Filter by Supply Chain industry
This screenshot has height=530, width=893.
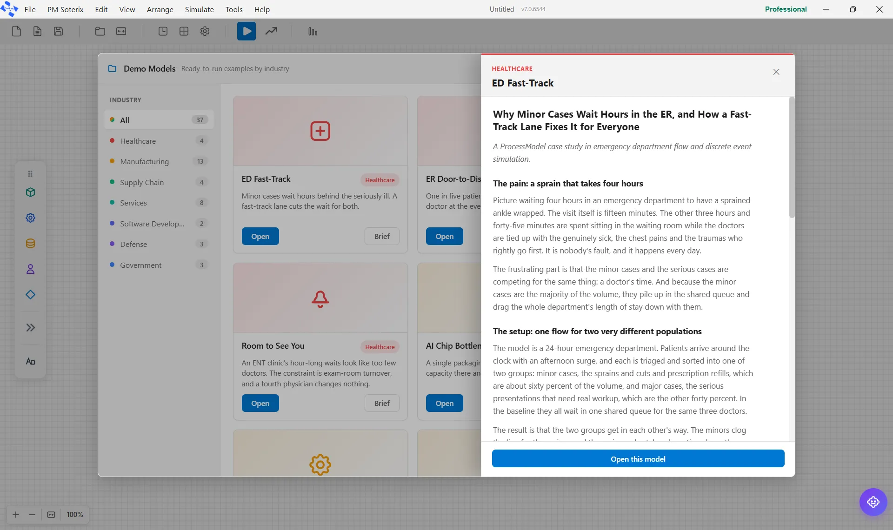[x=159, y=182]
